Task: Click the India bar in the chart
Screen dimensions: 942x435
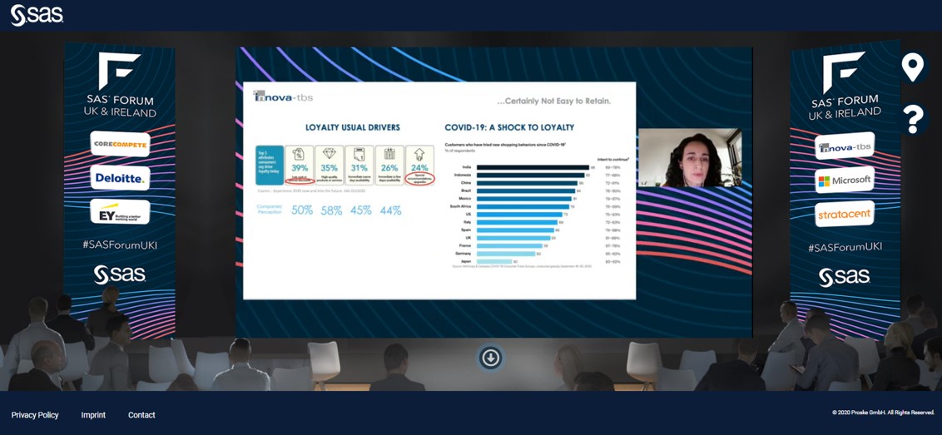Action: pos(533,168)
